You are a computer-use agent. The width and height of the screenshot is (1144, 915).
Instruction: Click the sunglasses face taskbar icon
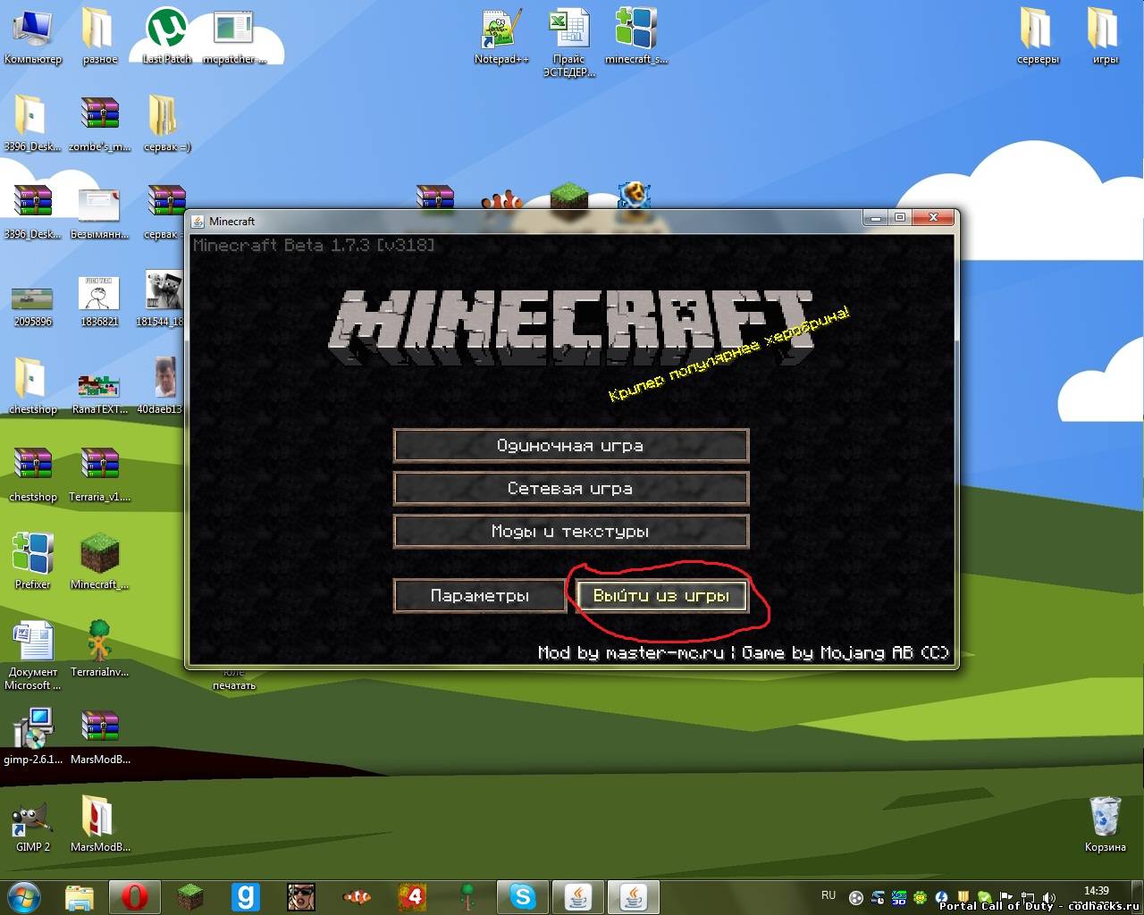click(x=301, y=897)
